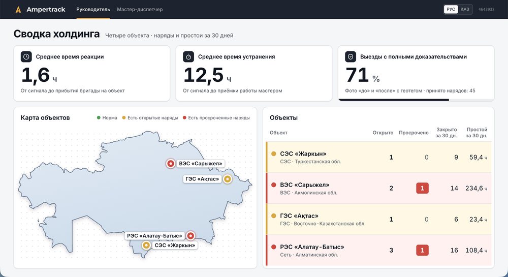This screenshot has width=508, height=277.
Task: Click the downtime value 23,4 ч
Action: pos(478,220)
